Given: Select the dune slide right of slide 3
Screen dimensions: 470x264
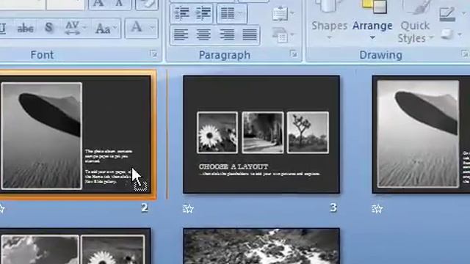Looking at the screenshot, I should point(421,134).
